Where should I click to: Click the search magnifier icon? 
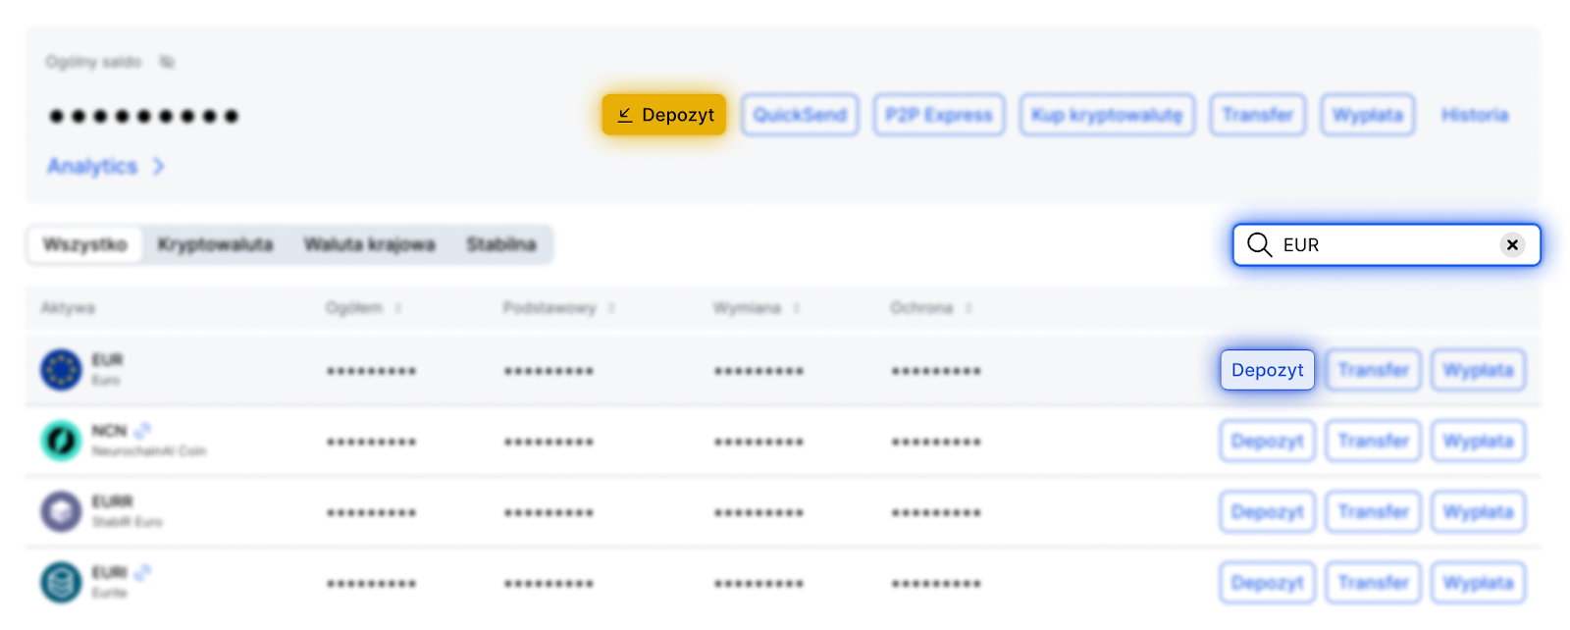(x=1259, y=245)
